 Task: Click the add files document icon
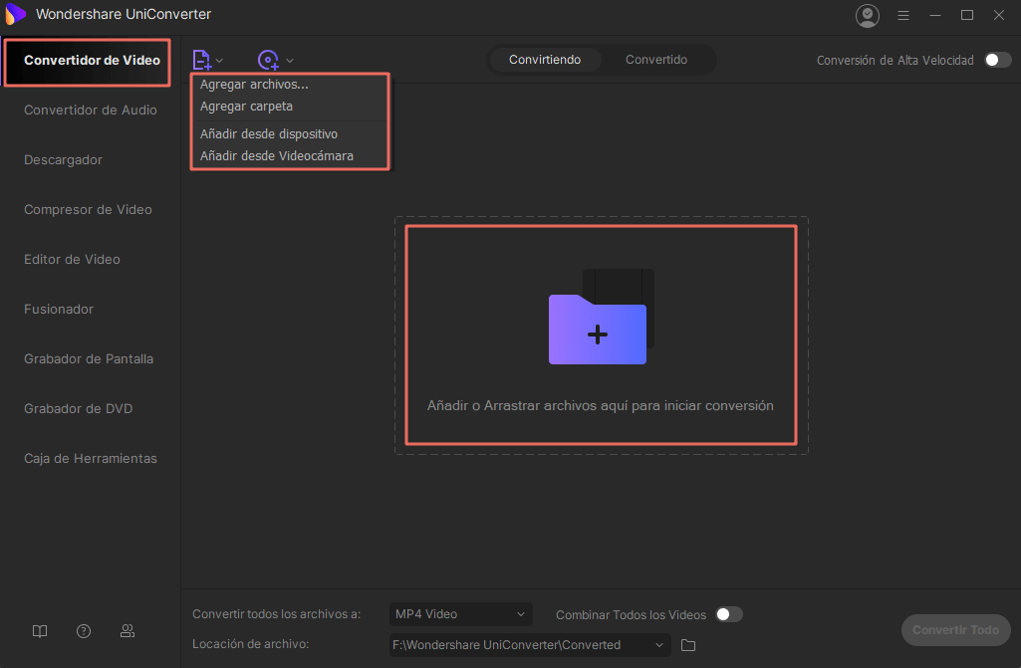[x=202, y=60]
